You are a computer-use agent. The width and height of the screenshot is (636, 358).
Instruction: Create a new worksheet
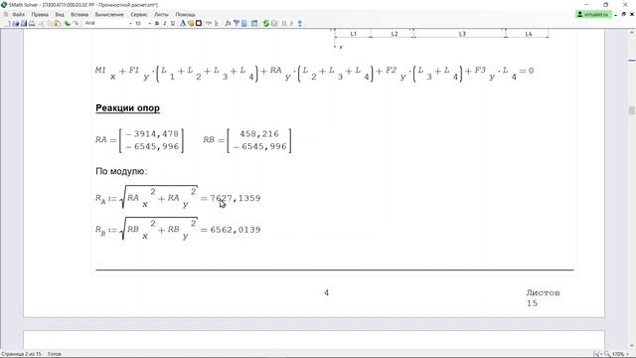point(8,23)
